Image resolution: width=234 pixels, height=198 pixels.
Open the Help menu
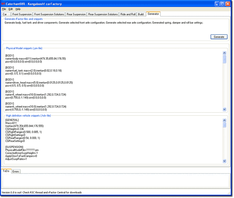(x=18, y=9)
